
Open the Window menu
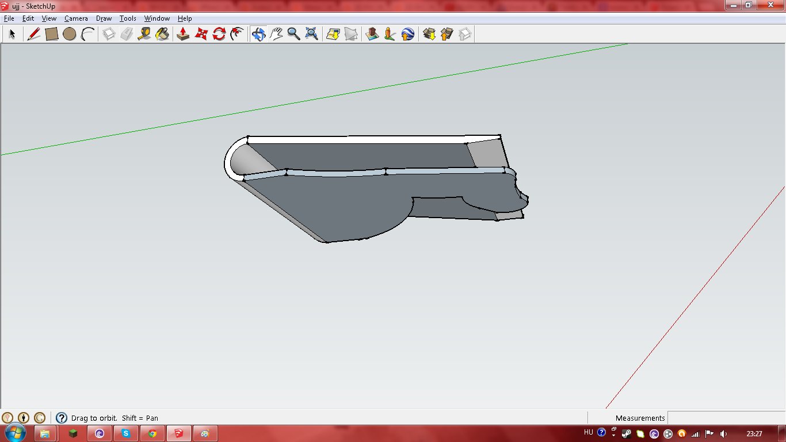point(157,18)
